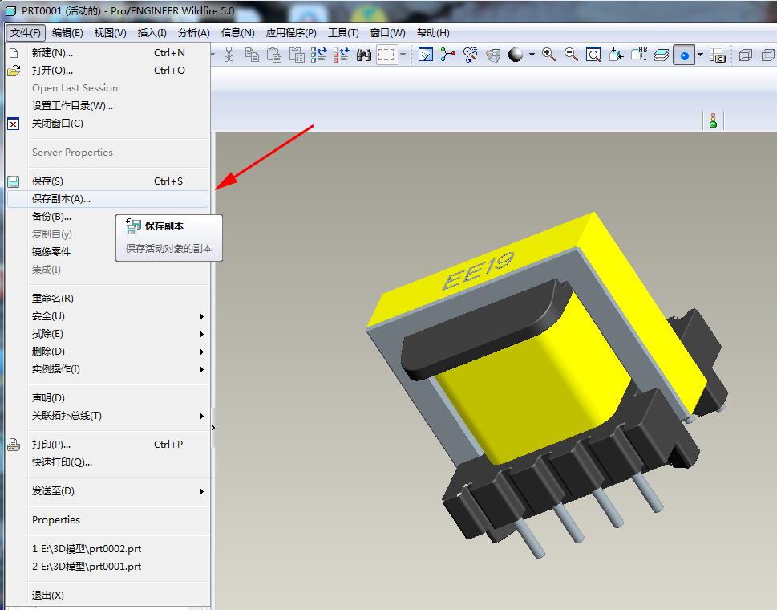Click the binoculars Find icon

pos(364,55)
